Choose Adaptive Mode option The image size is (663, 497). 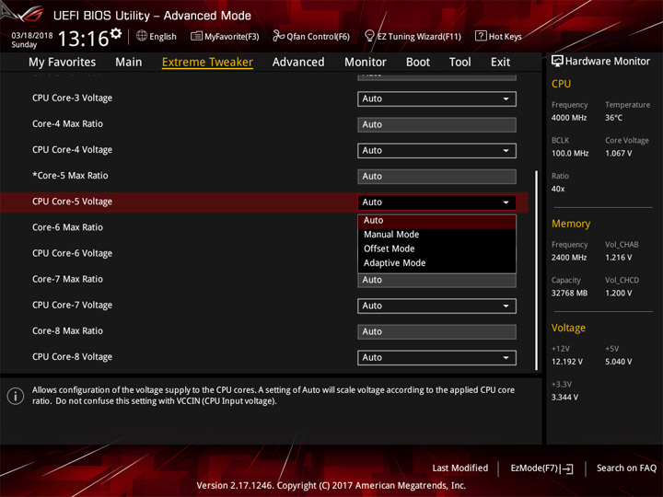coord(436,263)
